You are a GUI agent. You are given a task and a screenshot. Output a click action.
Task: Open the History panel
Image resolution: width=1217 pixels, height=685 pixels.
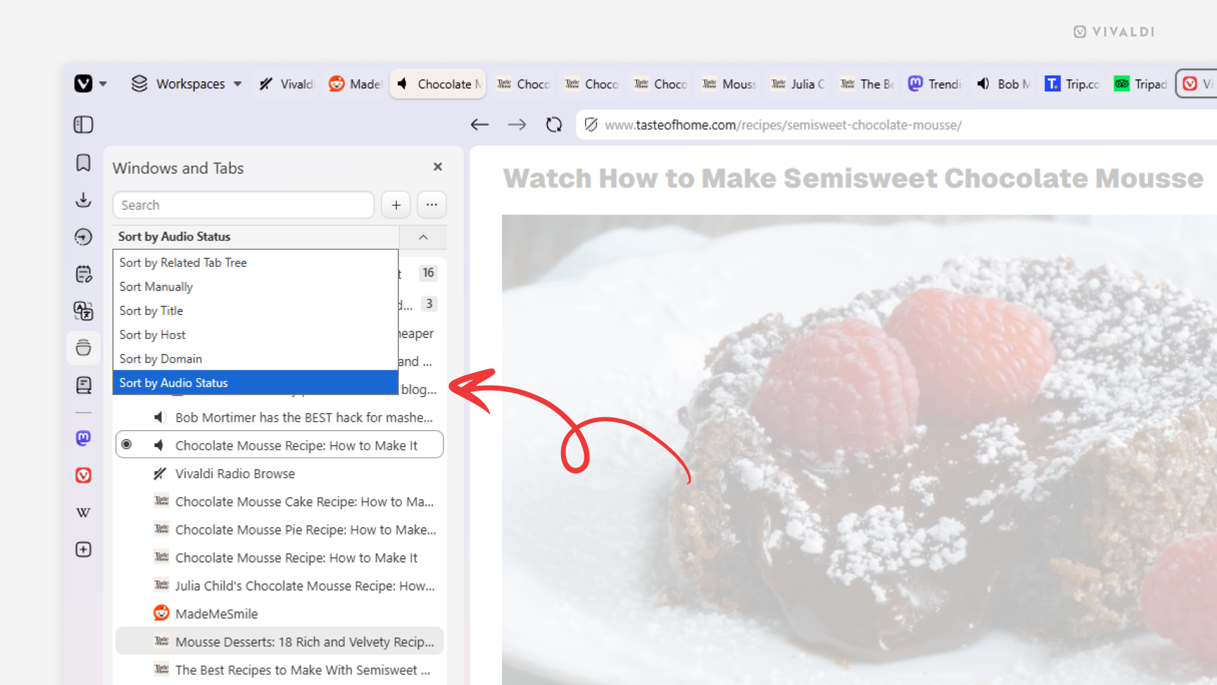[83, 237]
